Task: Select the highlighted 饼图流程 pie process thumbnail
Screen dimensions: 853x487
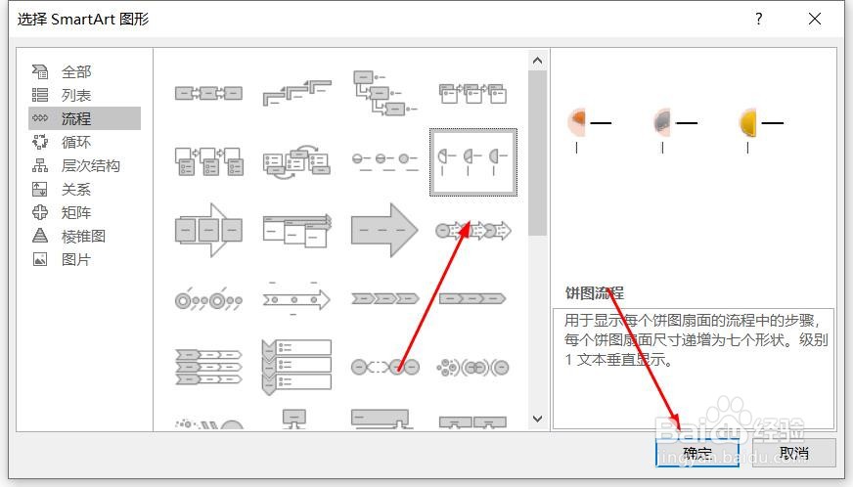Action: [x=472, y=162]
